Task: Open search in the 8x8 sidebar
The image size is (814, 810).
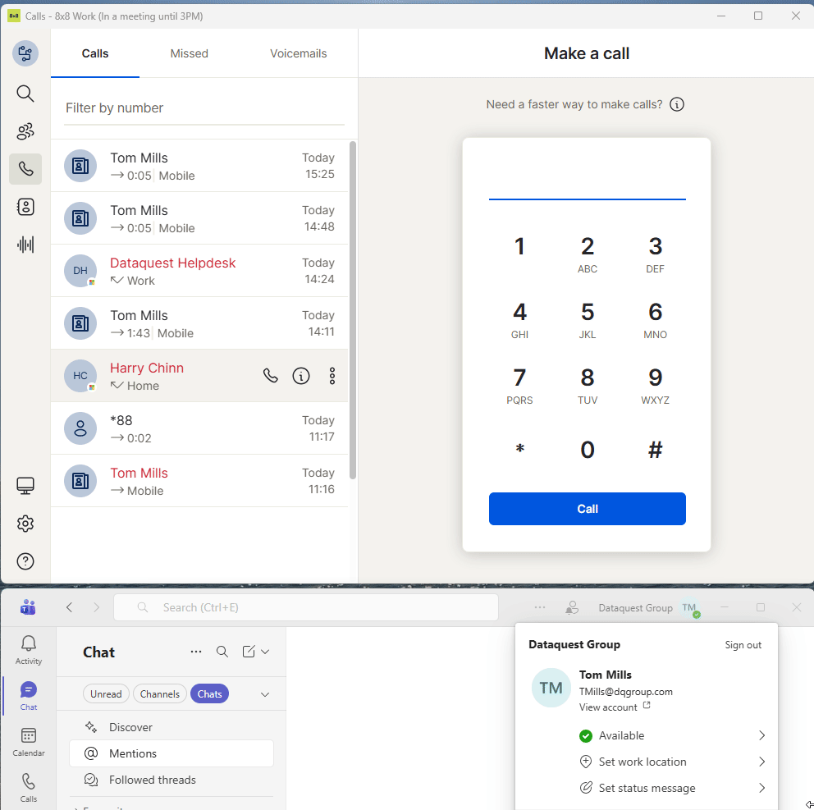Action: tap(25, 94)
